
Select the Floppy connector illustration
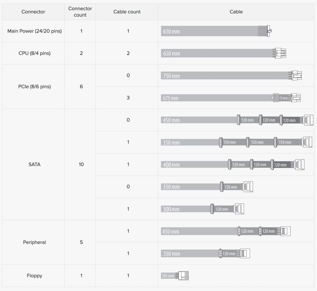pyautogui.click(x=184, y=276)
